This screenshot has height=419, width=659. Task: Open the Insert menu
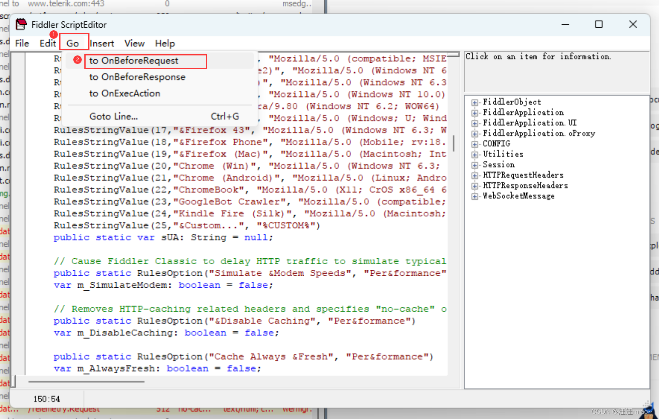(x=102, y=43)
